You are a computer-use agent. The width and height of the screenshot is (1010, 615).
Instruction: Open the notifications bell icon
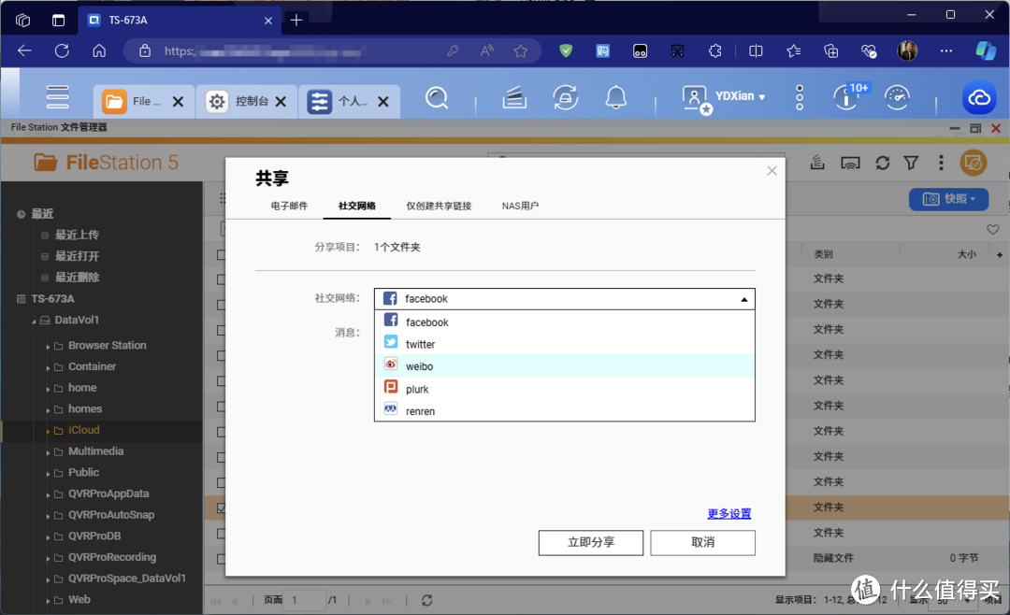pos(615,97)
